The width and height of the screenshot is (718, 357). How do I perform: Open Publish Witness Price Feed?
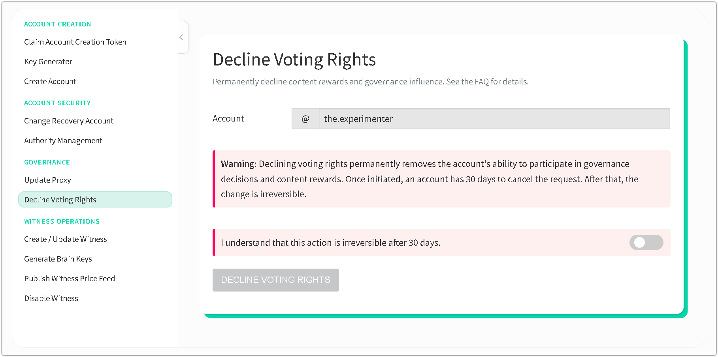70,278
